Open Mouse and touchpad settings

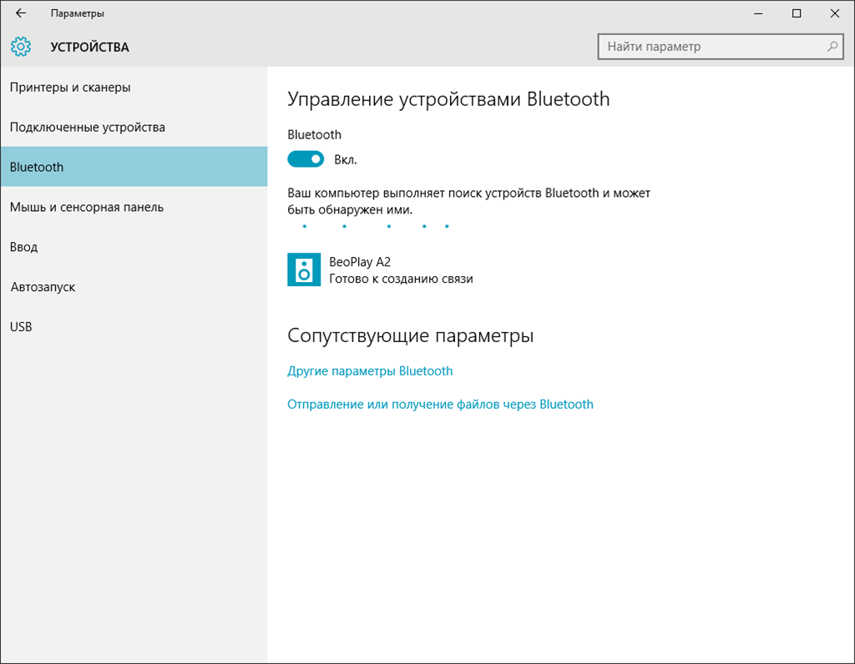pyautogui.click(x=134, y=207)
